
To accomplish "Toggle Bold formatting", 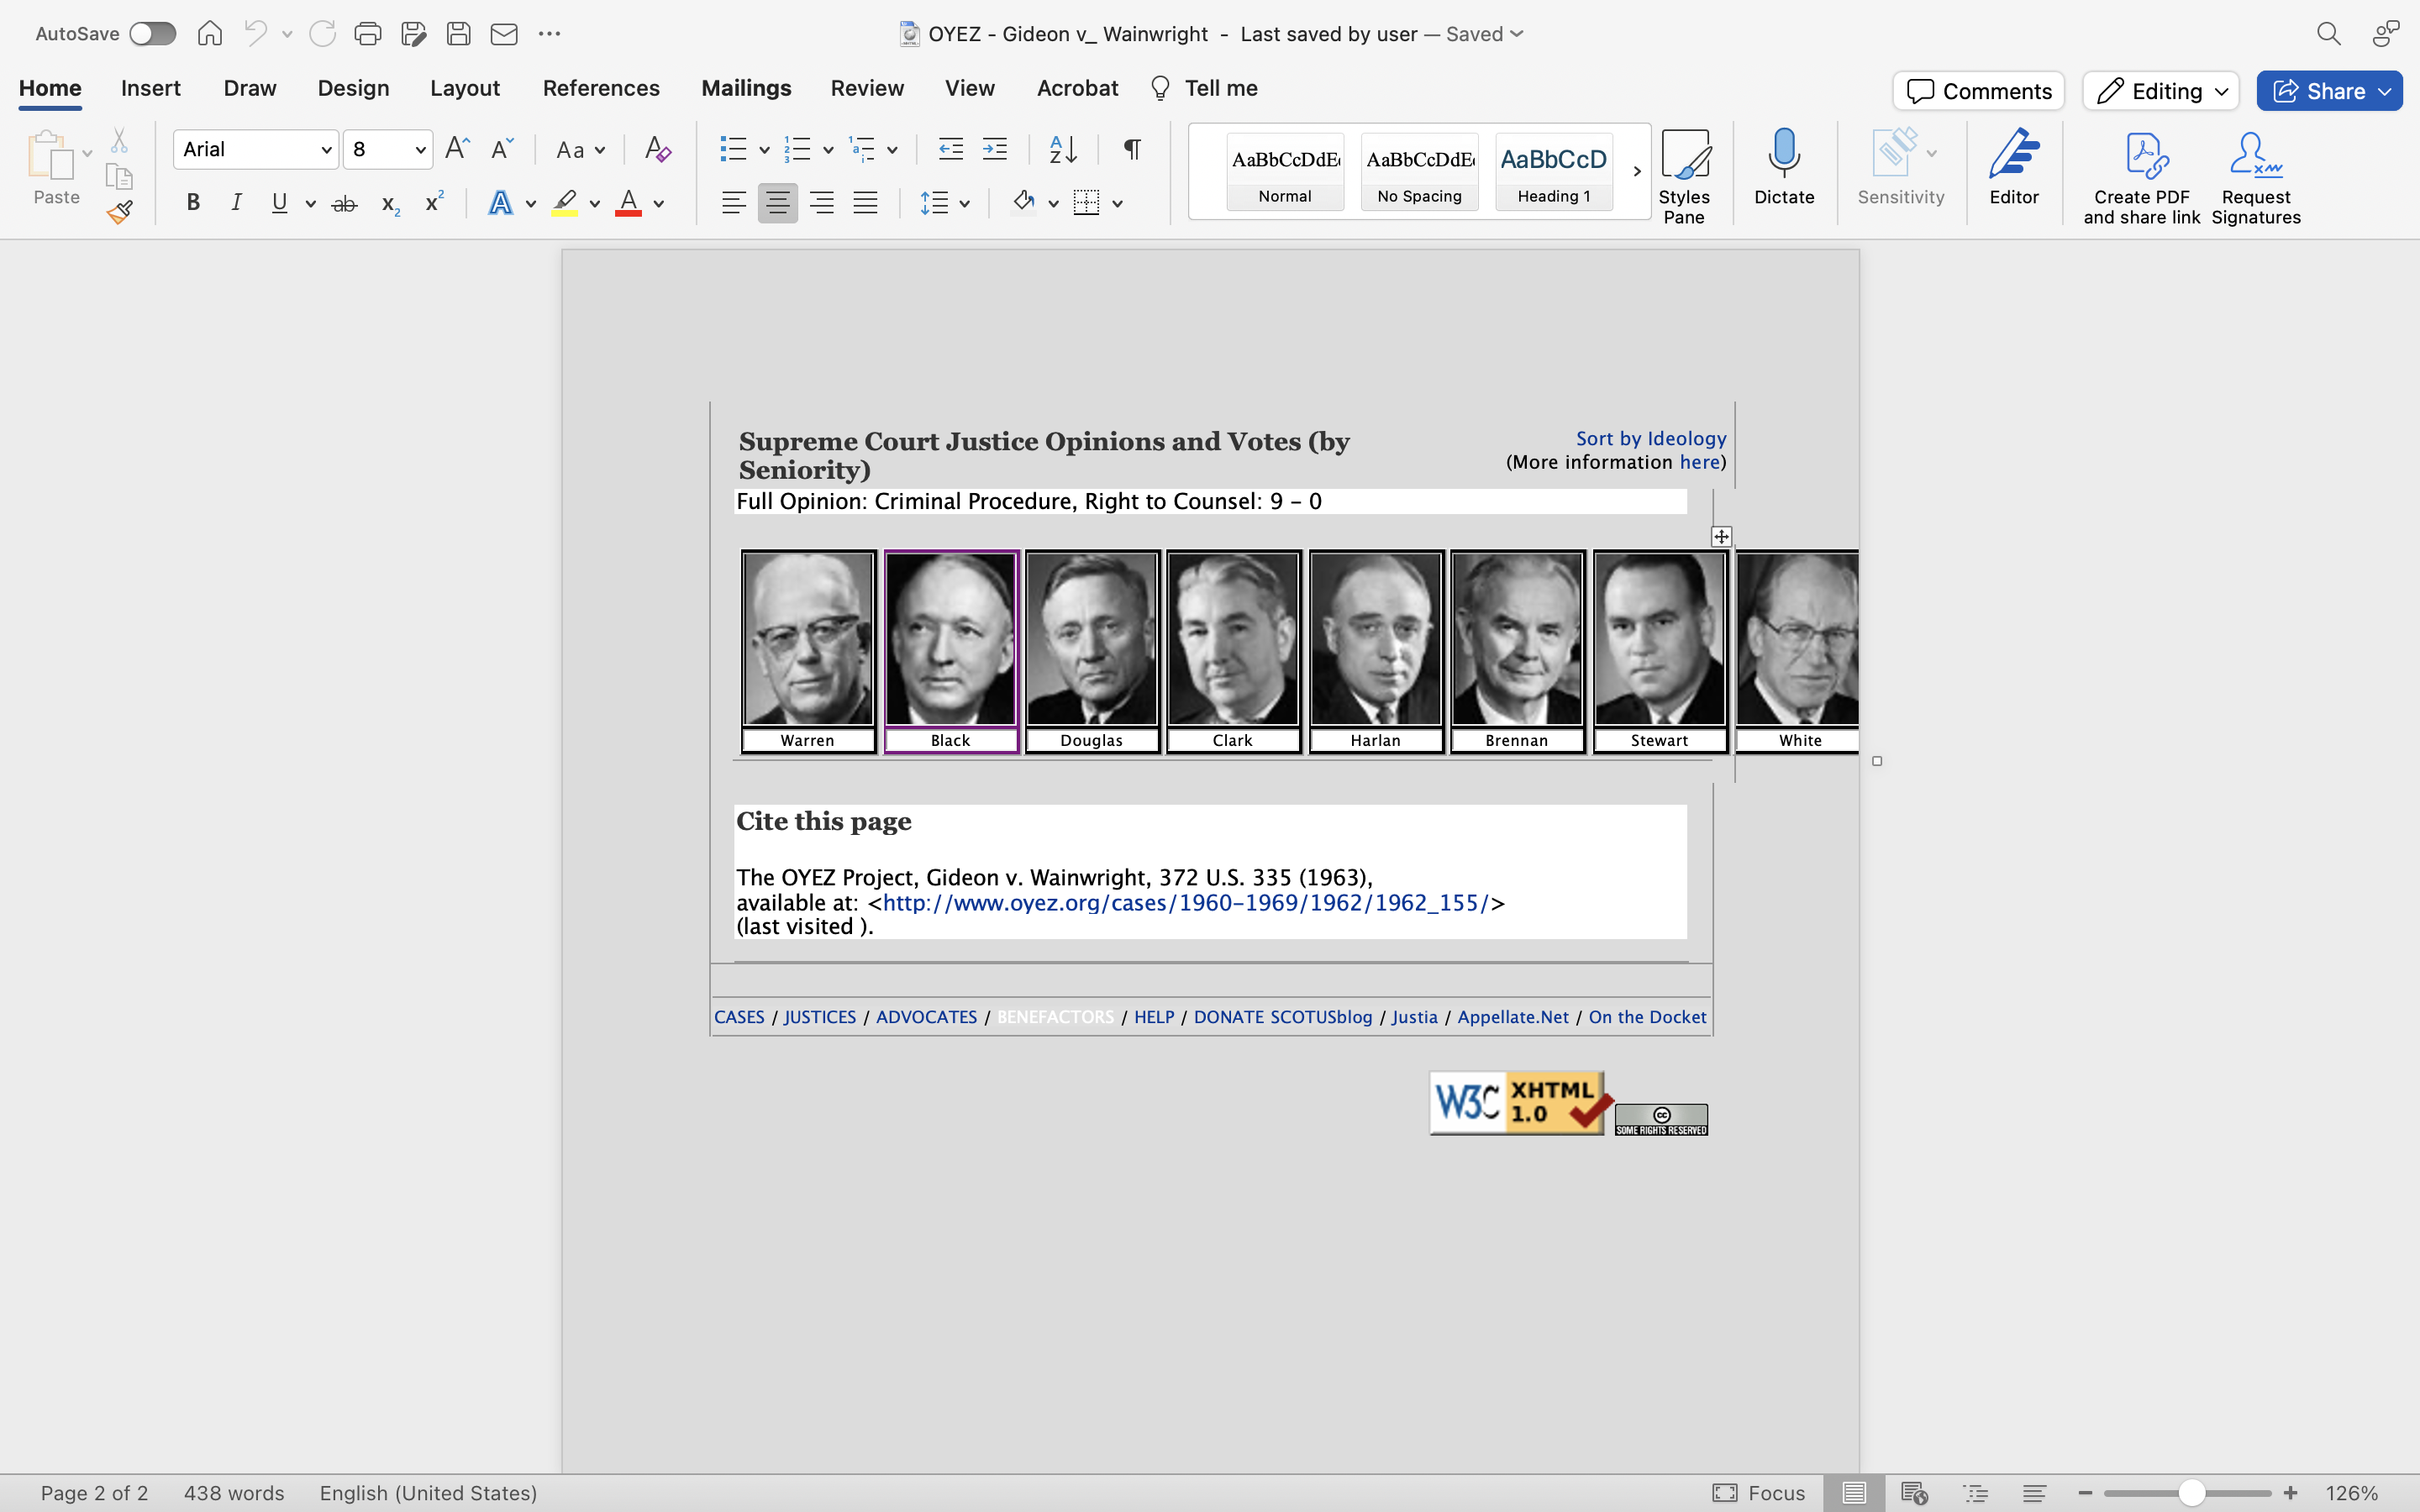I will pyautogui.click(x=193, y=203).
